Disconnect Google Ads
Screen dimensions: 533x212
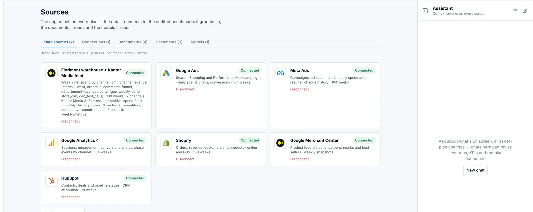pyautogui.click(x=185, y=89)
